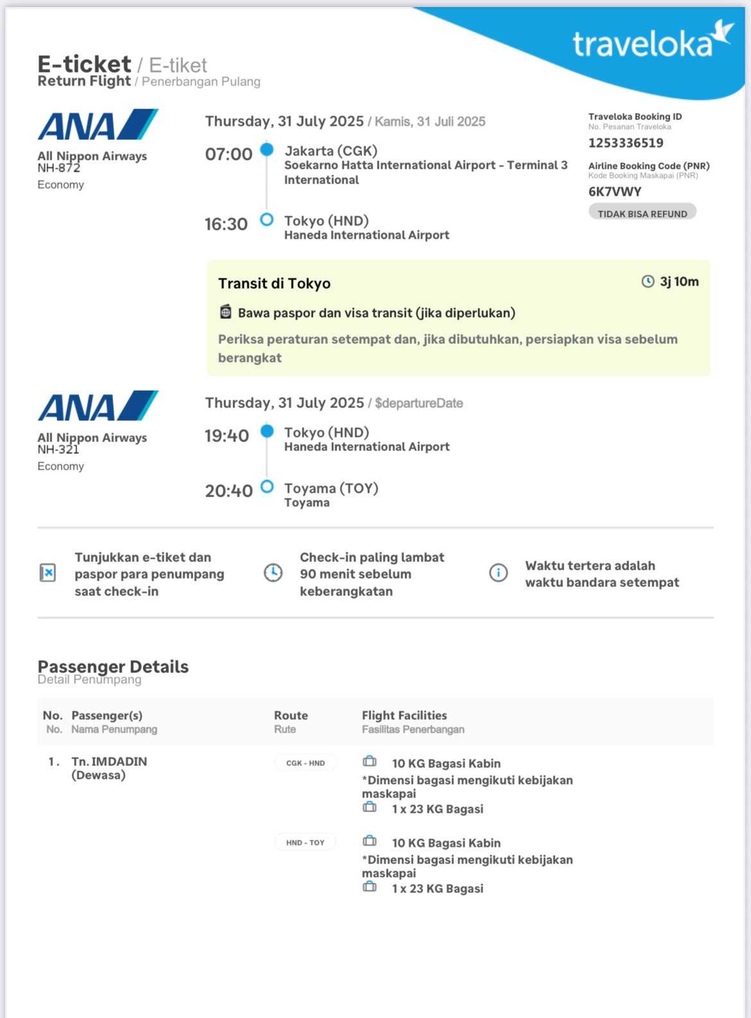Viewport: 751px width, 1018px height.
Task: Click the CGK-HND cabin baggage icon
Action: [x=370, y=761]
